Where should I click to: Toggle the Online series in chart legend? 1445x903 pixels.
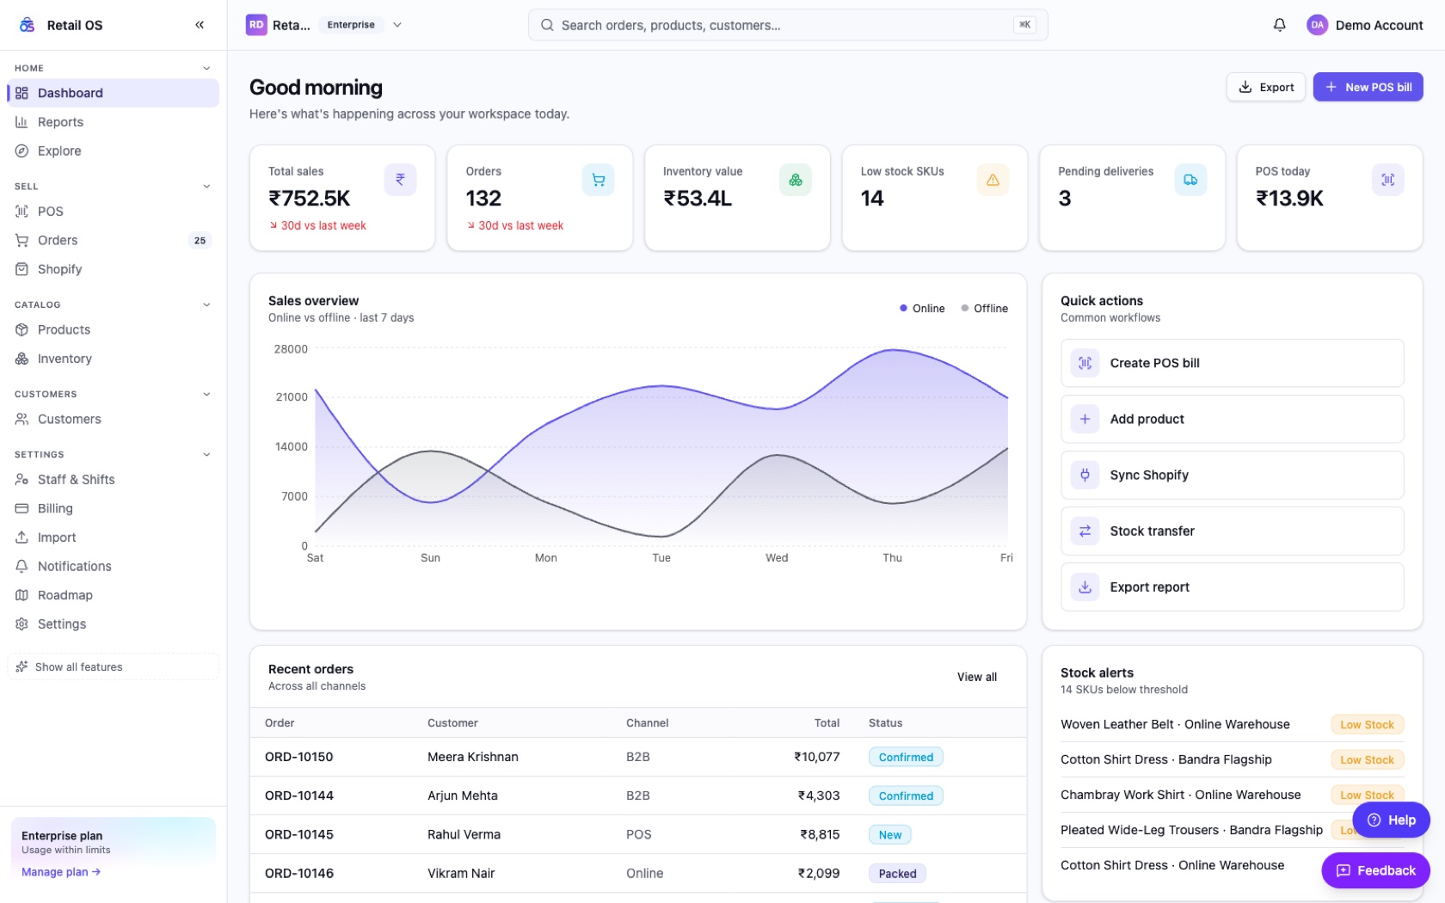(x=922, y=308)
